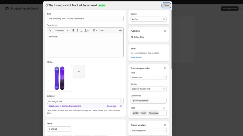Click View details sales link

pos(136,57)
